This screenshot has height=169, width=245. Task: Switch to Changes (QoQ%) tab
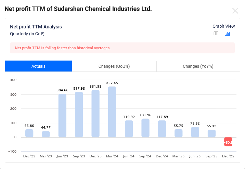click(114, 66)
